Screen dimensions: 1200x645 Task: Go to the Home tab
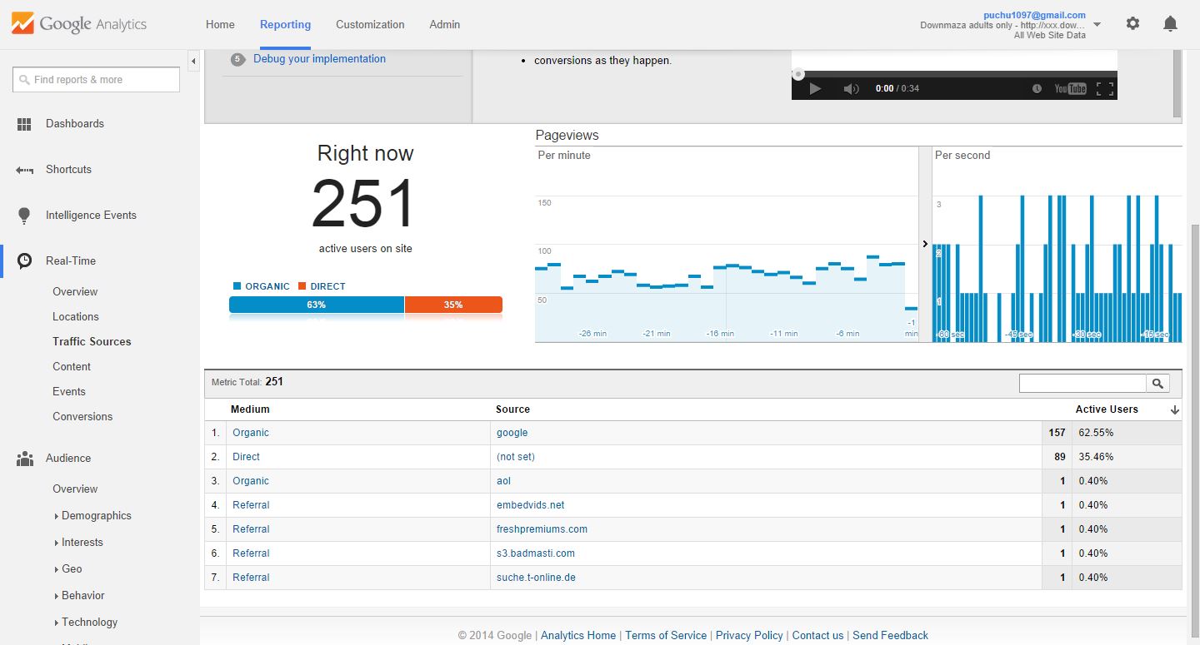click(220, 24)
